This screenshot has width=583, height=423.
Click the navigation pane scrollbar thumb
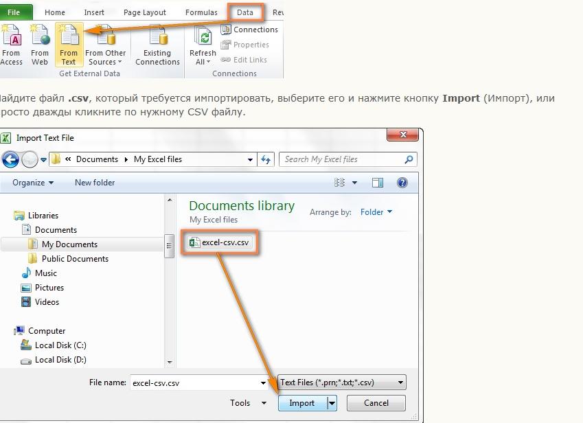click(169, 246)
